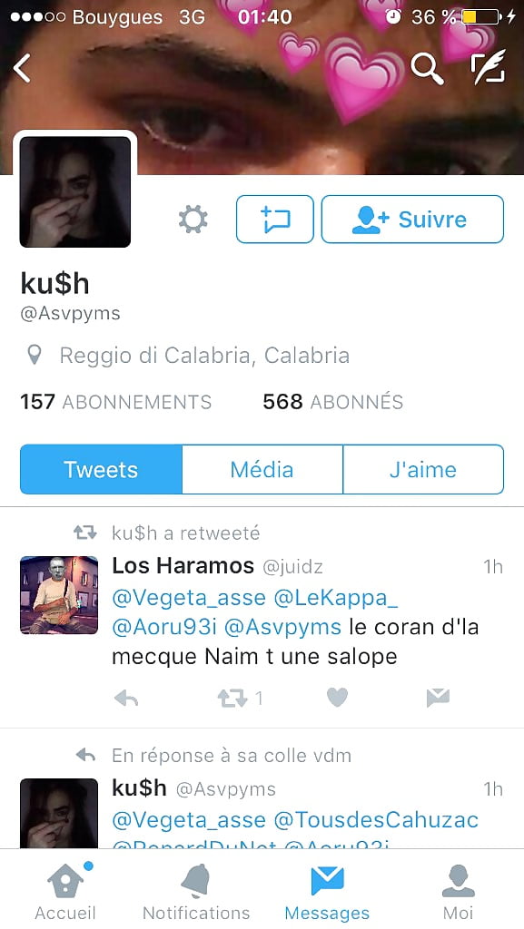Viewport: 524px width, 929px height.
Task: Tap the mention/tweet-to-user button
Action: click(275, 220)
